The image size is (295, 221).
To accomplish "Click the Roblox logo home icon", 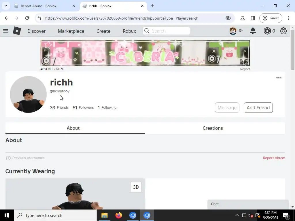I will pyautogui.click(x=17, y=31).
